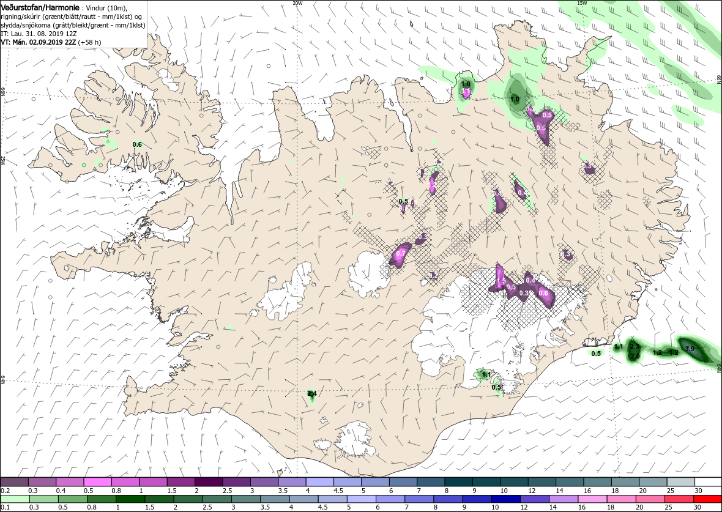Click the light grey 25 snow legend swatch

pyautogui.click(x=680, y=481)
